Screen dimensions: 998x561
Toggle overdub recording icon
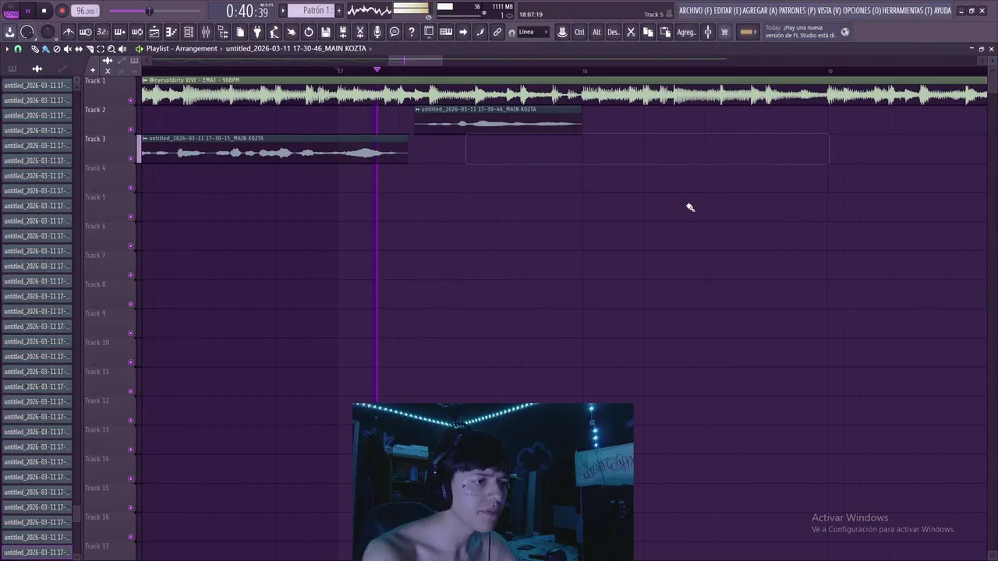pyautogui.click(x=119, y=32)
